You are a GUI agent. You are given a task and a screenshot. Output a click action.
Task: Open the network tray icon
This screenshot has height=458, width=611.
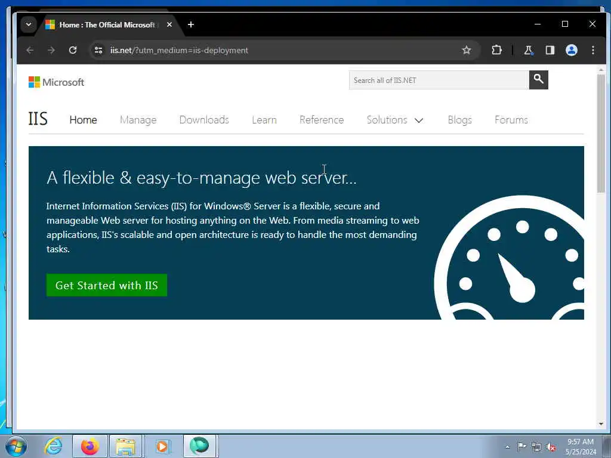[x=536, y=447]
